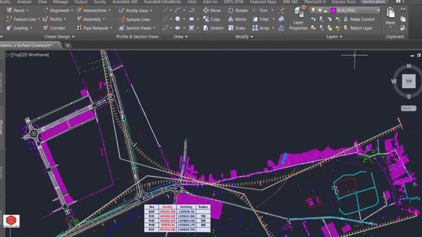Expand the Create Design panel

click(x=59, y=37)
